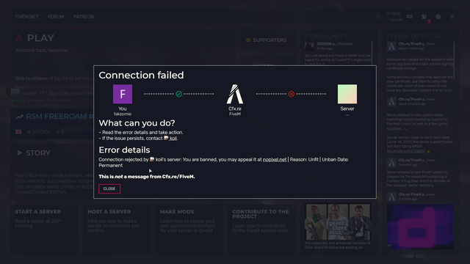Click the play triangle beside STORY

tap(20, 153)
